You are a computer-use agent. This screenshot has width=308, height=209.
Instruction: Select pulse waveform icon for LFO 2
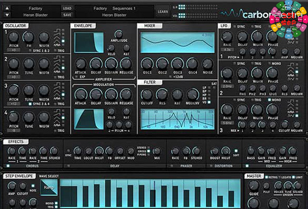pyautogui.click(x=291, y=64)
